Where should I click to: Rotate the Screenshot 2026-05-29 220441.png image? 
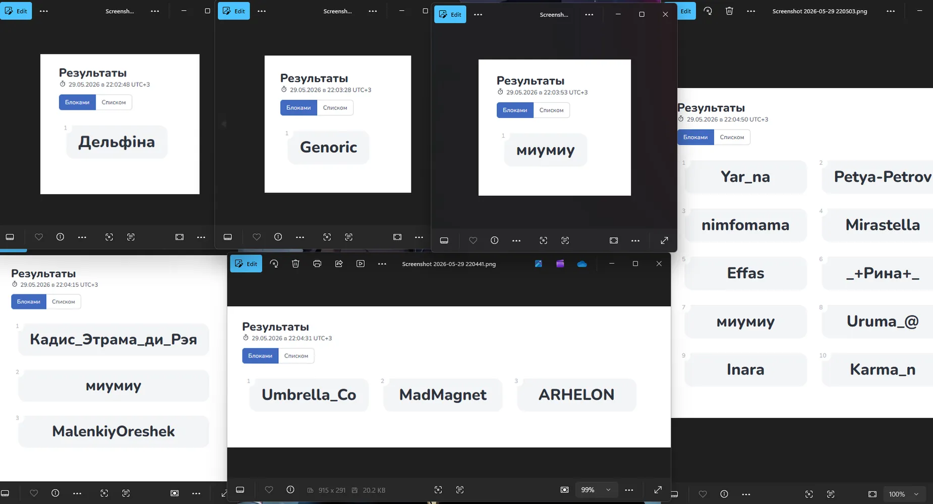point(274,264)
